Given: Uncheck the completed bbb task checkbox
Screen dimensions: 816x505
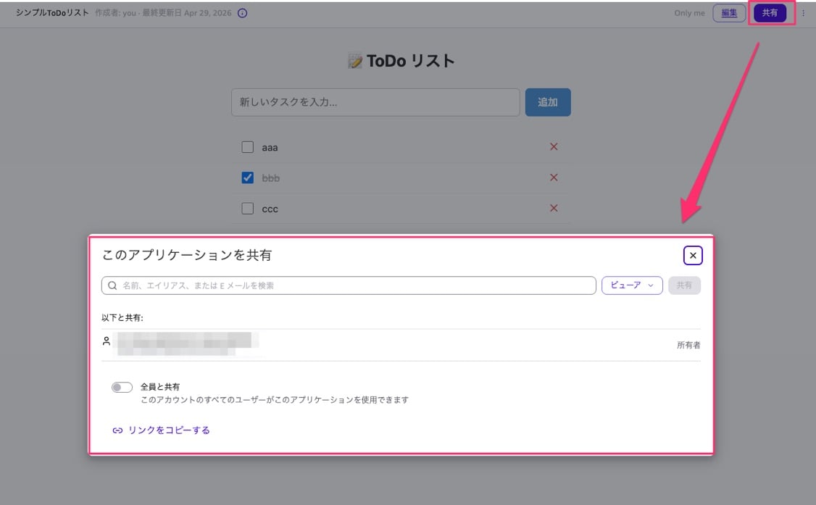Looking at the screenshot, I should click(248, 178).
